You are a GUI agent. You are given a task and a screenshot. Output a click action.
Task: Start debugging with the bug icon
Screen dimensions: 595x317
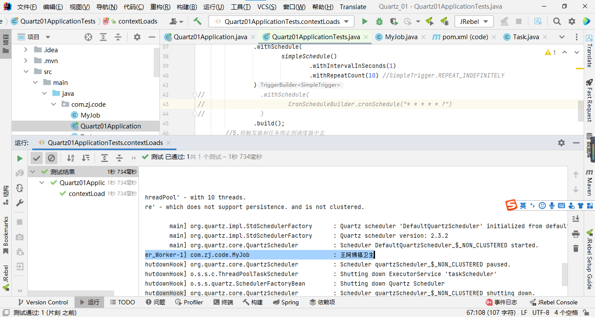(379, 21)
